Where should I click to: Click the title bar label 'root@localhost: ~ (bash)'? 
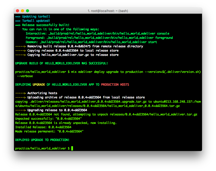(110, 11)
